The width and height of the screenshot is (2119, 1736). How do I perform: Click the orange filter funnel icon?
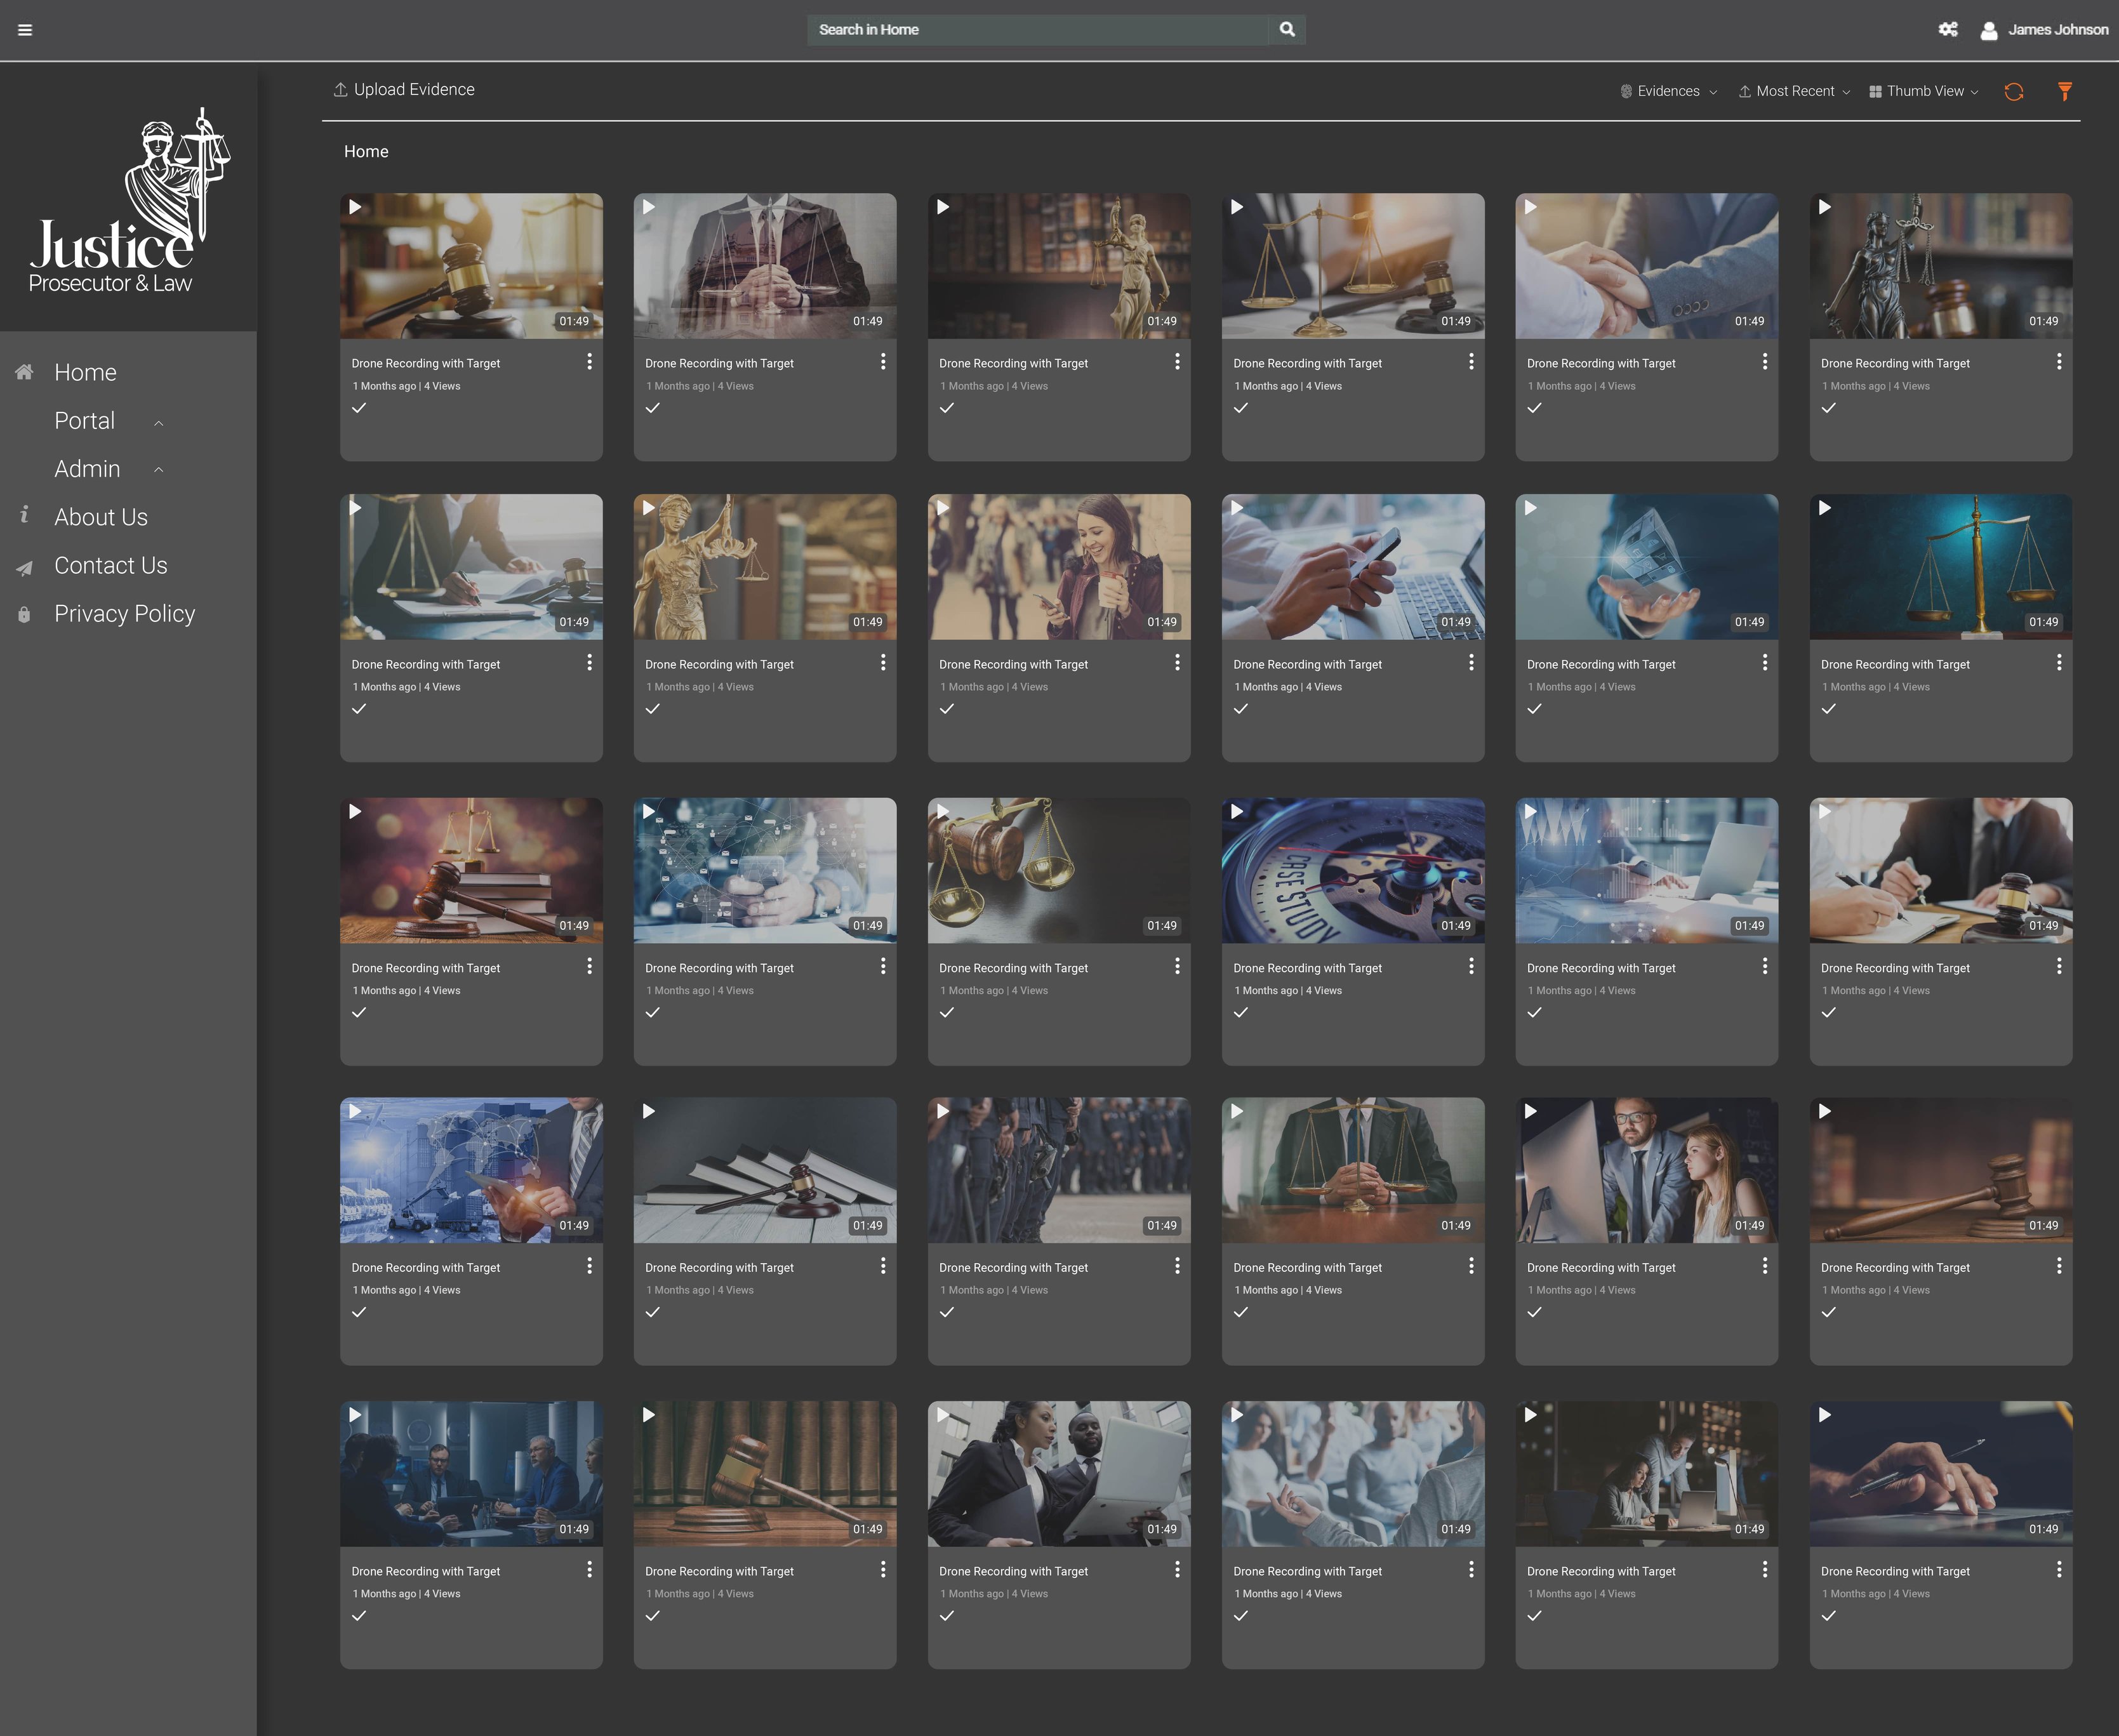pos(2064,92)
